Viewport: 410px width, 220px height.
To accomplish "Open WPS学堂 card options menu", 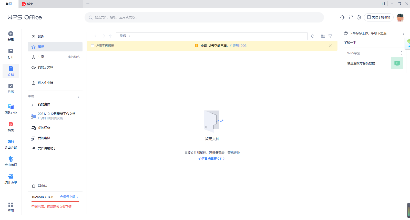I will pos(401,53).
